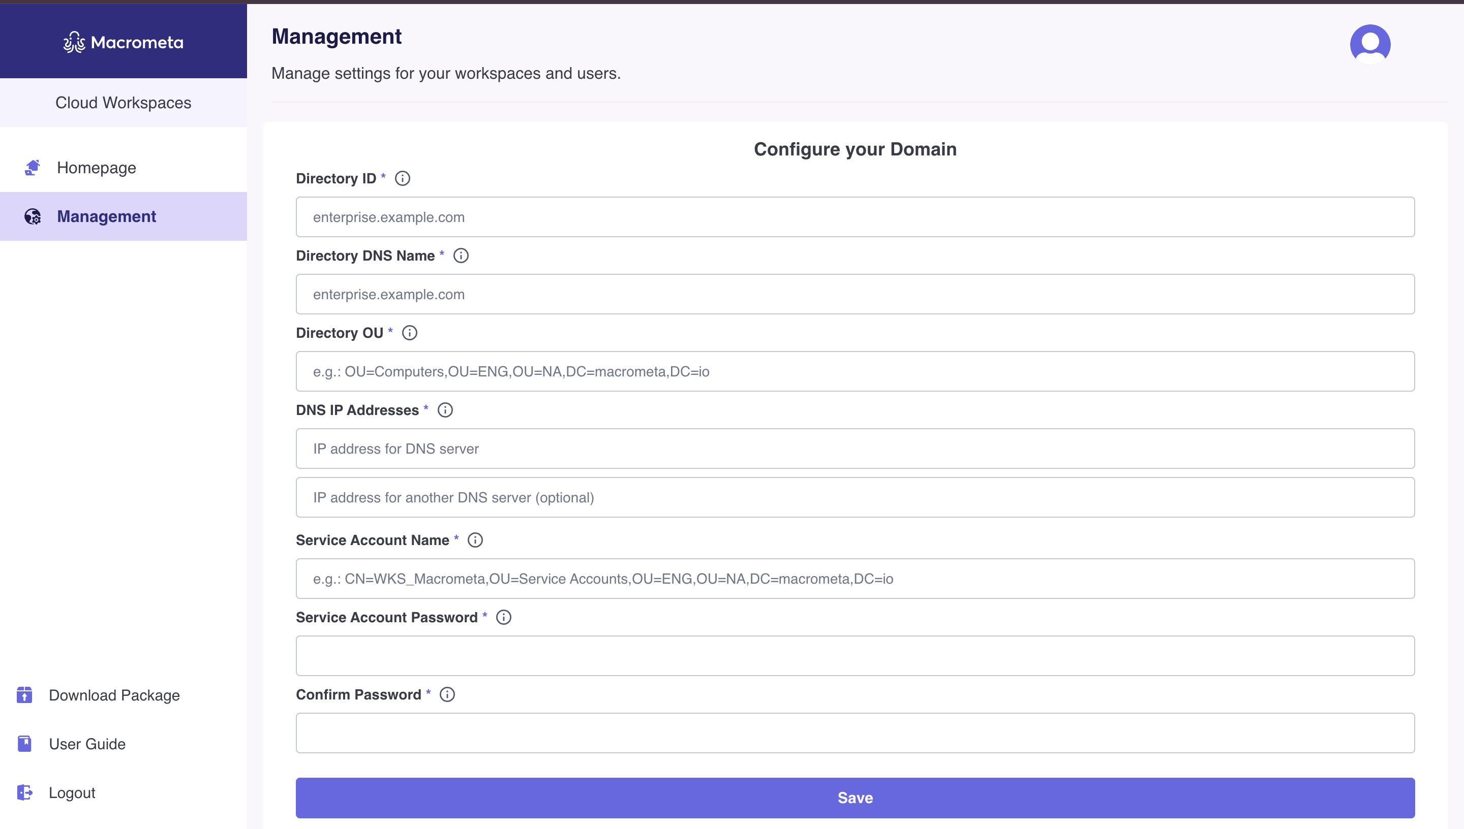Click the Directory DNS Name label
The image size is (1464, 829).
[365, 256]
